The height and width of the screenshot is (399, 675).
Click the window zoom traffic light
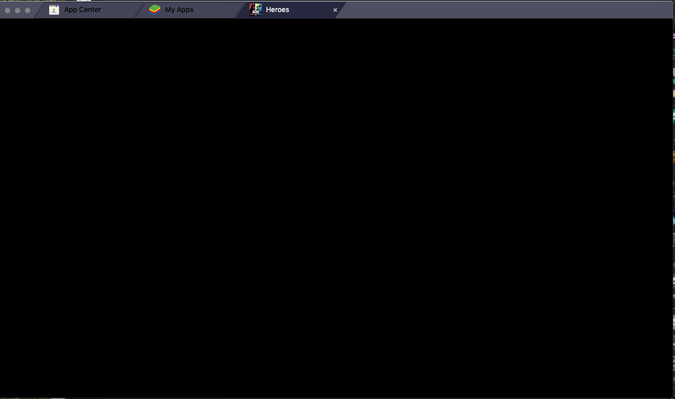[28, 10]
